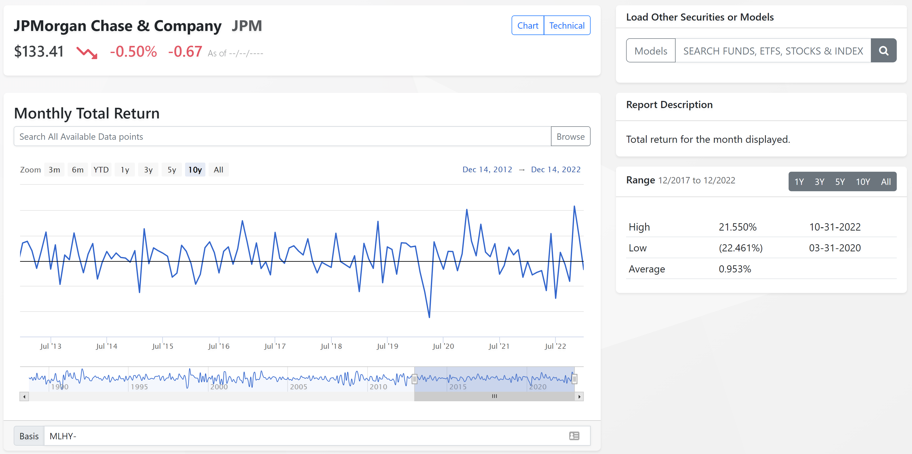Set chart zoom to 6m
Image resolution: width=912 pixels, height=454 pixels.
(77, 170)
